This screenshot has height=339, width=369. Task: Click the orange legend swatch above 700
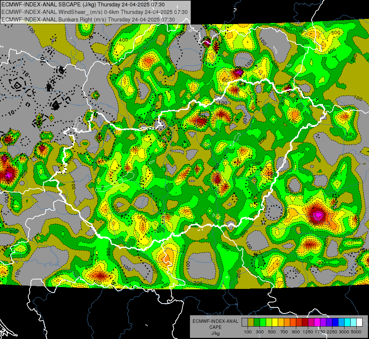pos(287,322)
